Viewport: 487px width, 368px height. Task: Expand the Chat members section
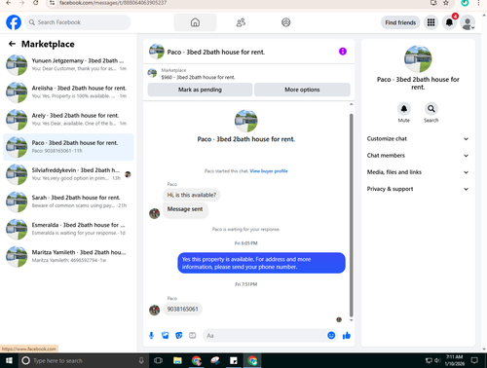click(x=418, y=156)
